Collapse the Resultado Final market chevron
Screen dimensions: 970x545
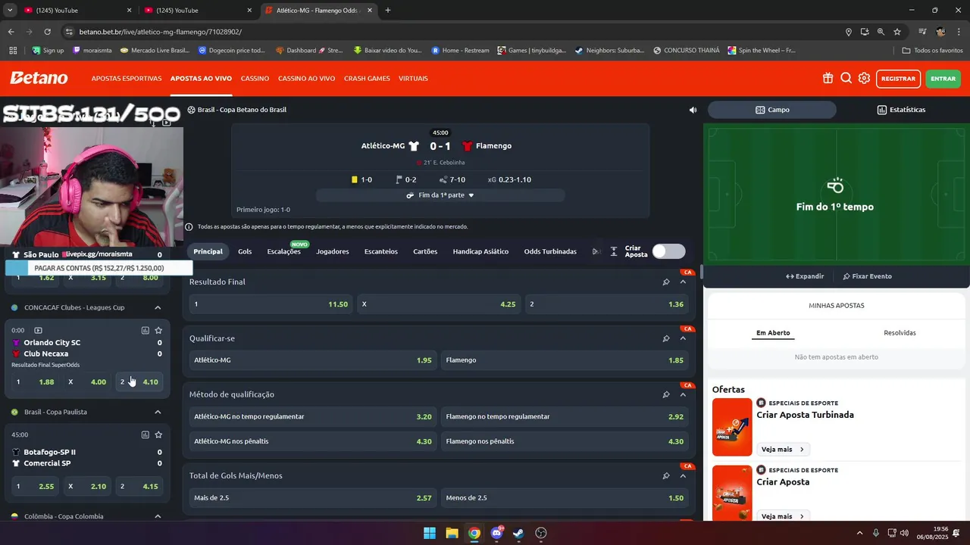(x=683, y=282)
